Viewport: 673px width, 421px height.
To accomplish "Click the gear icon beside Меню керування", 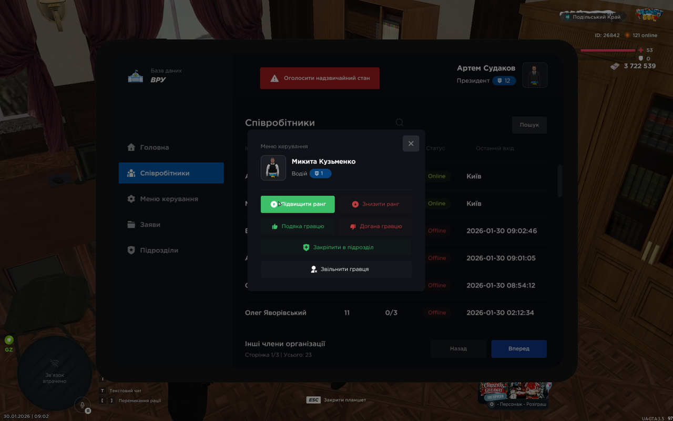I will click(x=131, y=199).
